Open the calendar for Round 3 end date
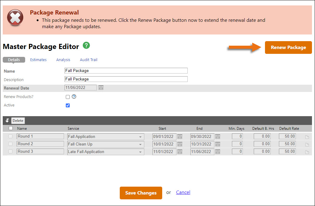315x206 pixels. tap(217, 152)
